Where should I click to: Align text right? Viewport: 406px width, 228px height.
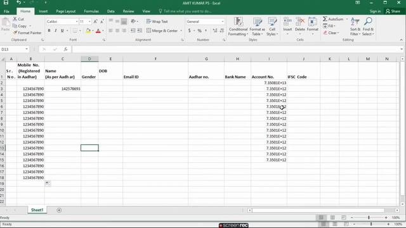coord(124,31)
